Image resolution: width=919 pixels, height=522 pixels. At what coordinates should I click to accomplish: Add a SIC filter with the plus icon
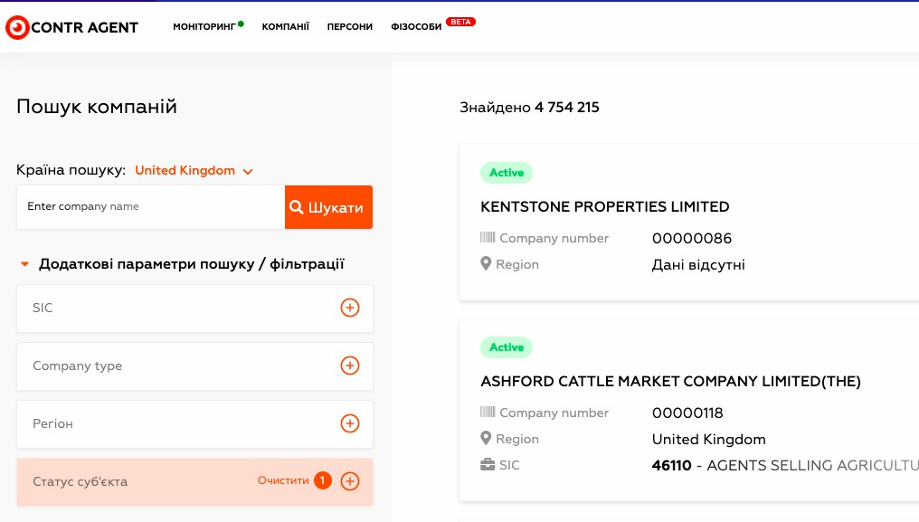click(x=350, y=308)
